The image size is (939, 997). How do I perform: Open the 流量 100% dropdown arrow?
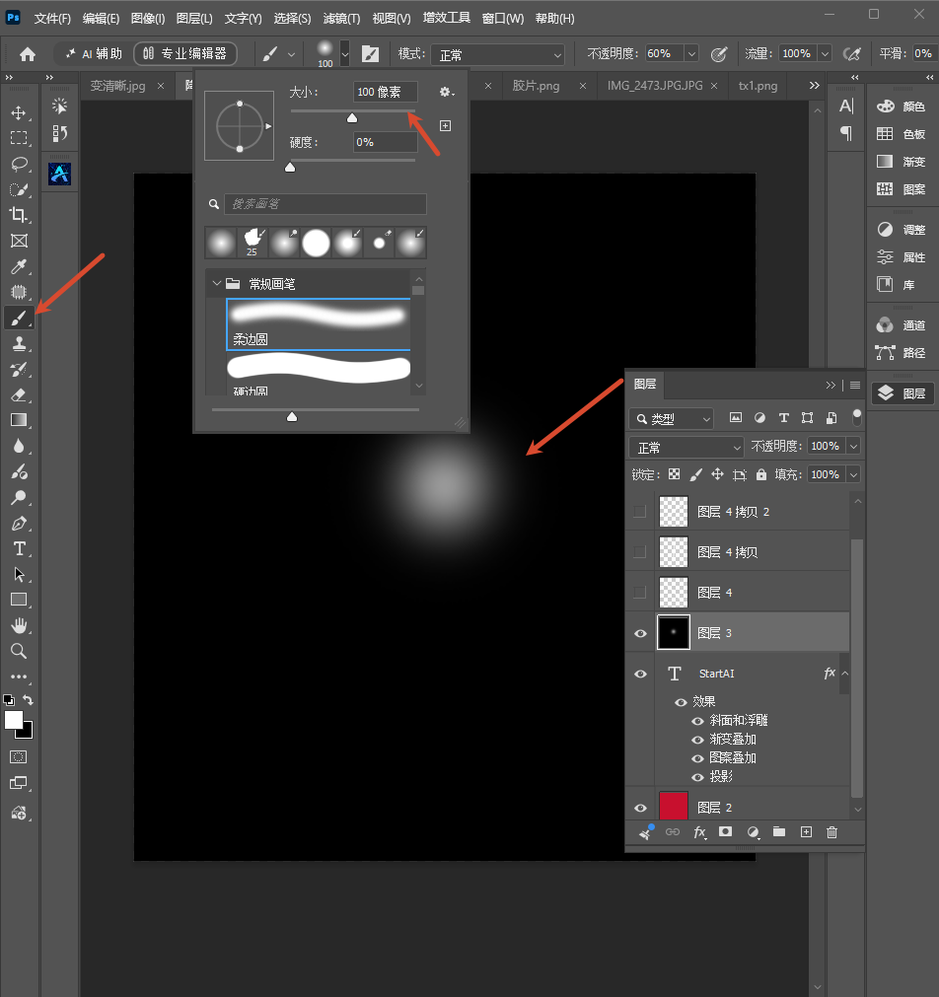click(825, 54)
